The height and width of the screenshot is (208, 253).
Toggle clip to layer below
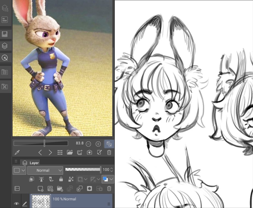[x=31, y=179]
